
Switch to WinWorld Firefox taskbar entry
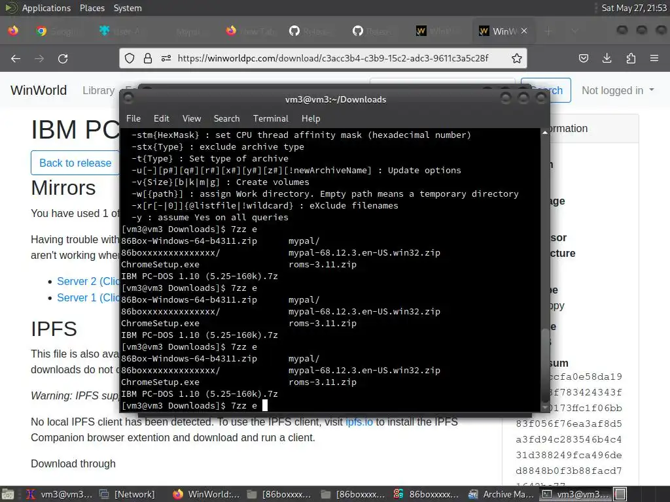coord(207,494)
